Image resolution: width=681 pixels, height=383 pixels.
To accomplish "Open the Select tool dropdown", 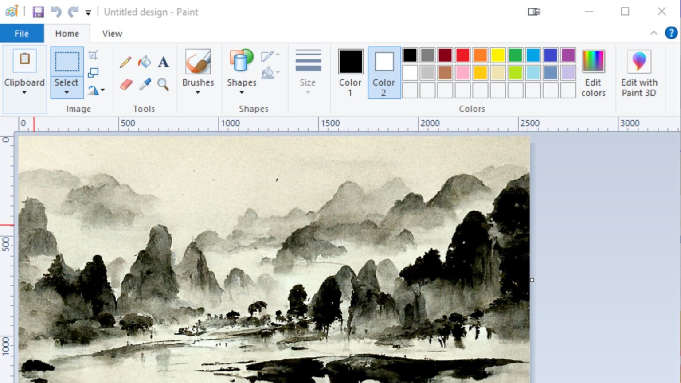I will pyautogui.click(x=67, y=91).
